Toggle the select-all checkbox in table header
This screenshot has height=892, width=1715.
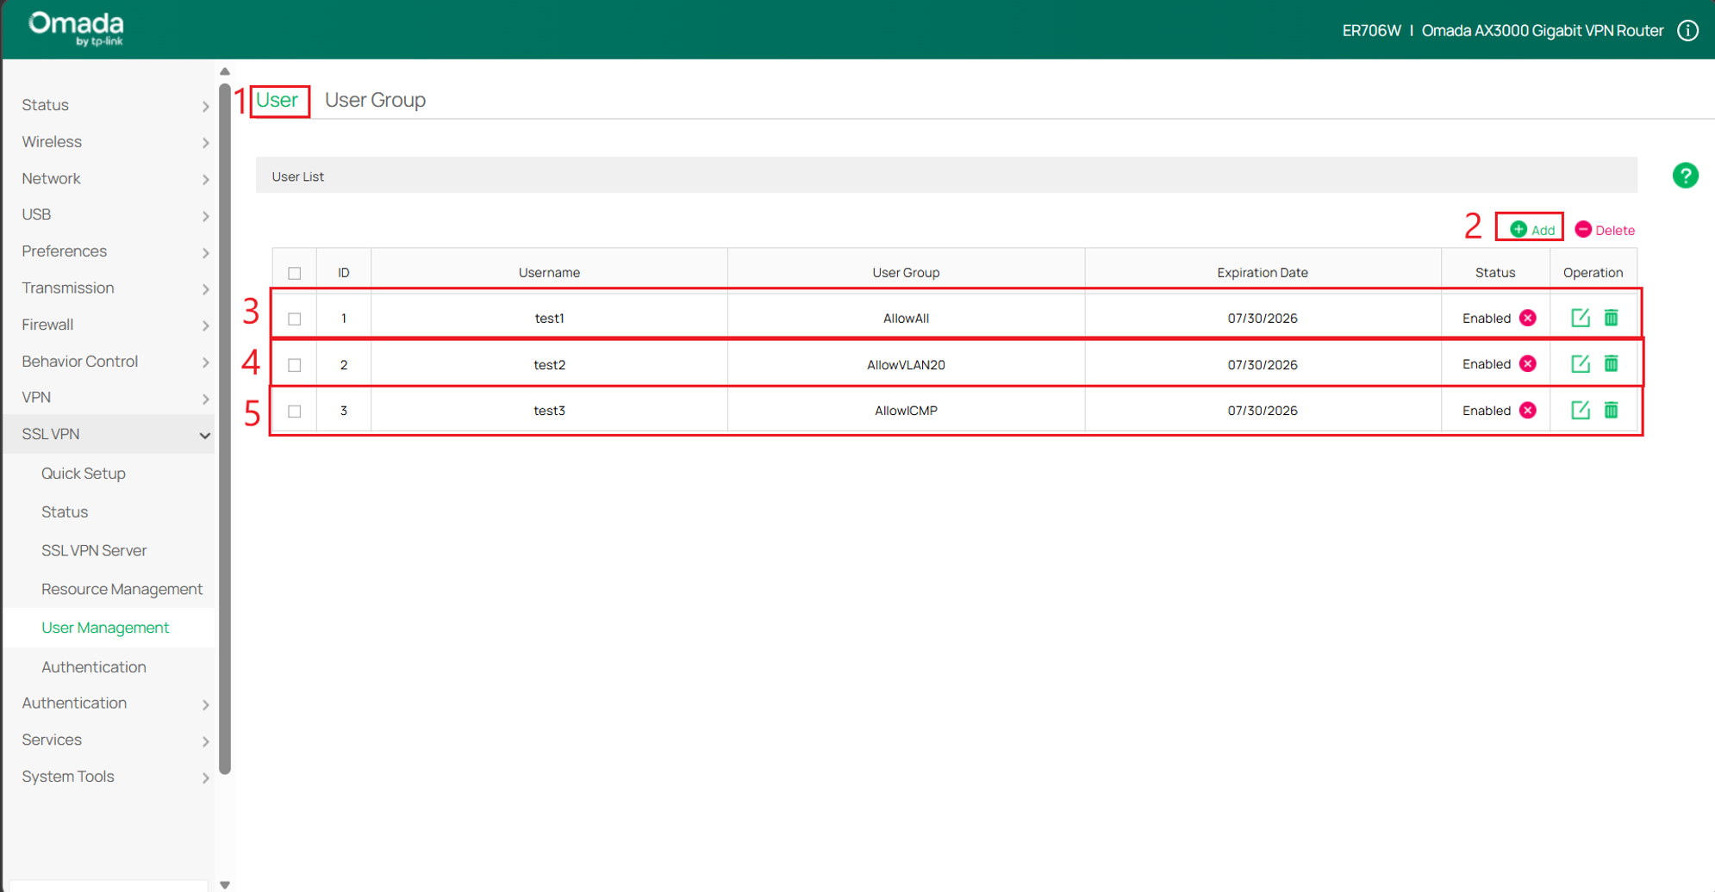[295, 273]
